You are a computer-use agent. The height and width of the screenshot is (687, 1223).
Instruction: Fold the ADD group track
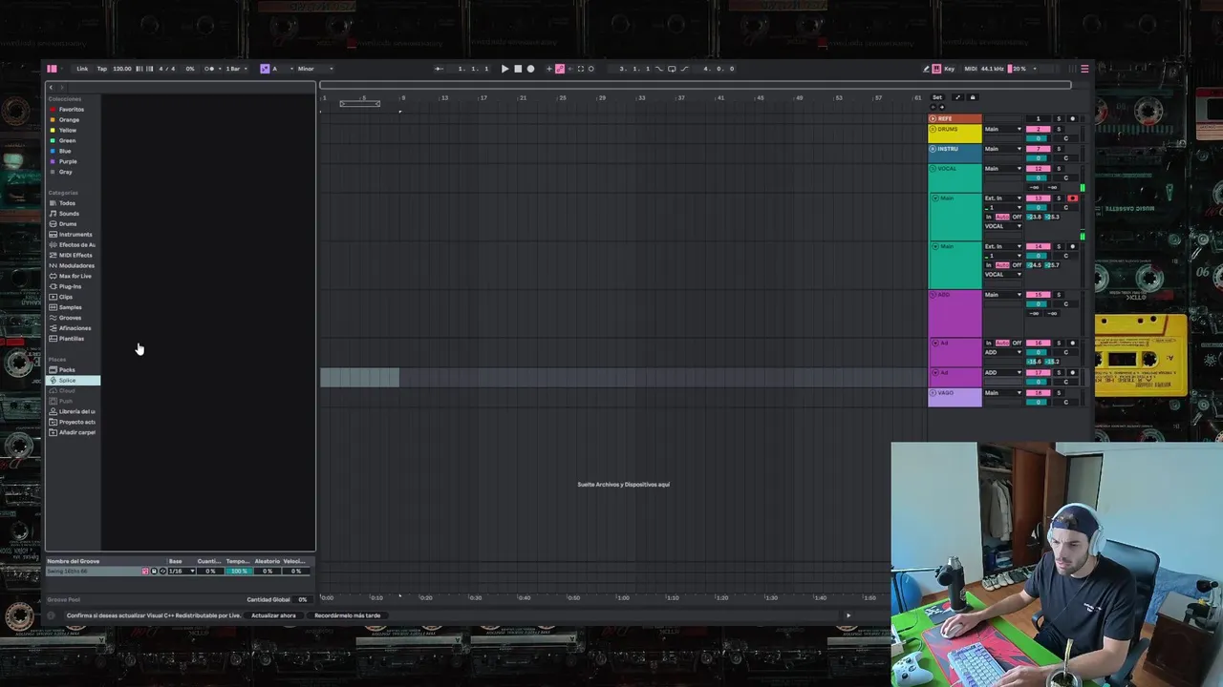click(x=933, y=295)
